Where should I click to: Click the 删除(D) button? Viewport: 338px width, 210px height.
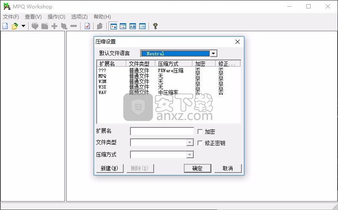coord(140,168)
